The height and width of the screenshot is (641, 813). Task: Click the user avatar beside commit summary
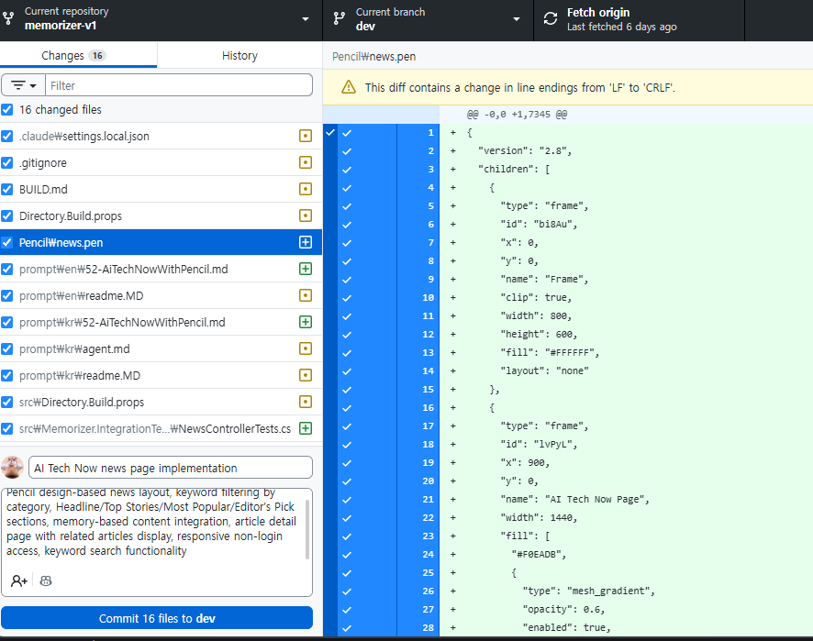pos(13,467)
